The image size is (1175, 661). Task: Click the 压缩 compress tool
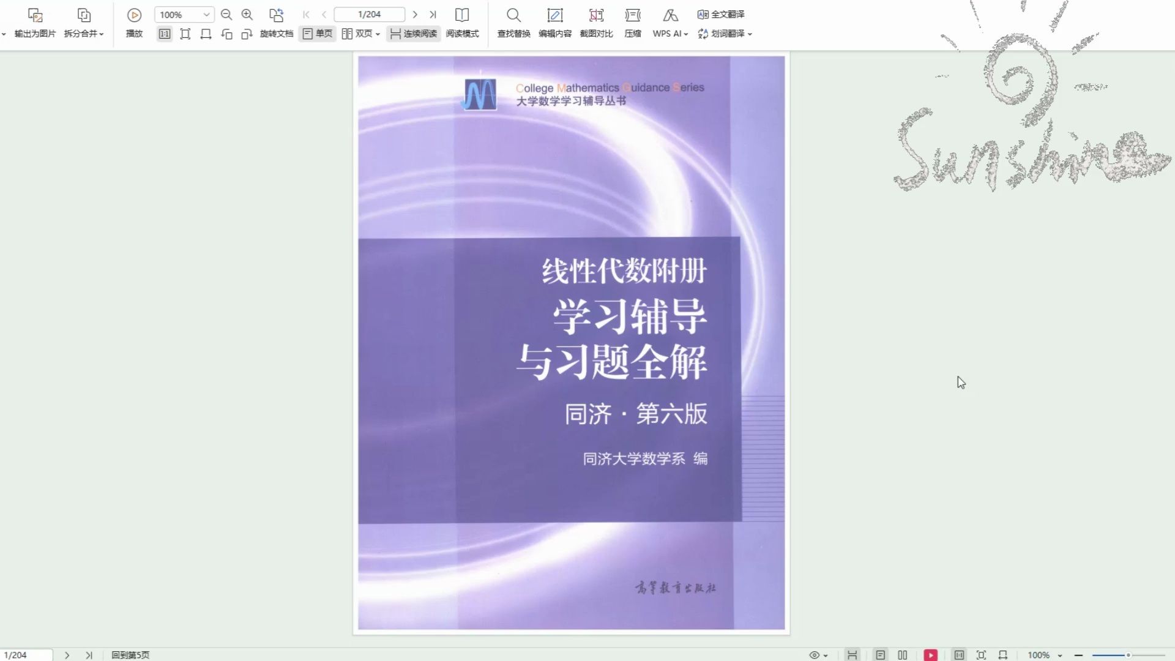(633, 23)
